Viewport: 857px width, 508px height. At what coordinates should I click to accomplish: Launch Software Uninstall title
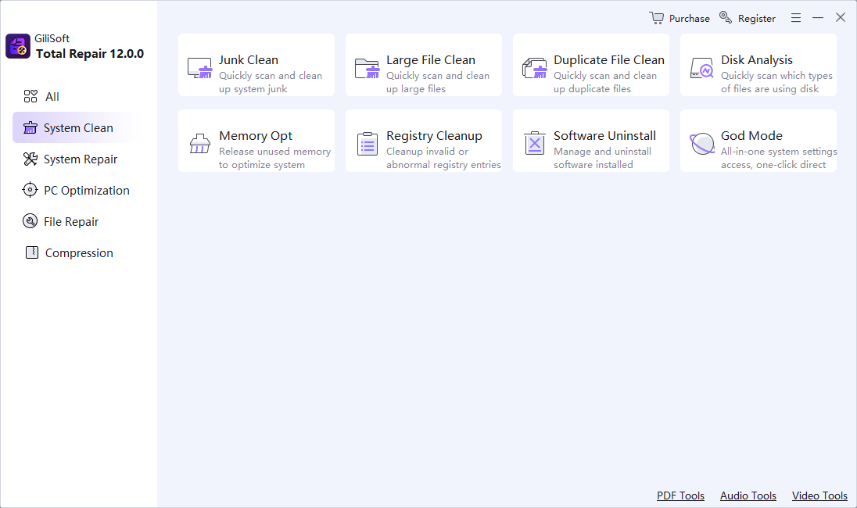(x=604, y=135)
